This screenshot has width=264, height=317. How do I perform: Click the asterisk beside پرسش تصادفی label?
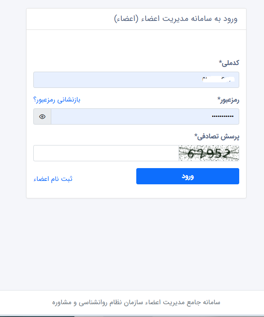[x=196, y=136]
